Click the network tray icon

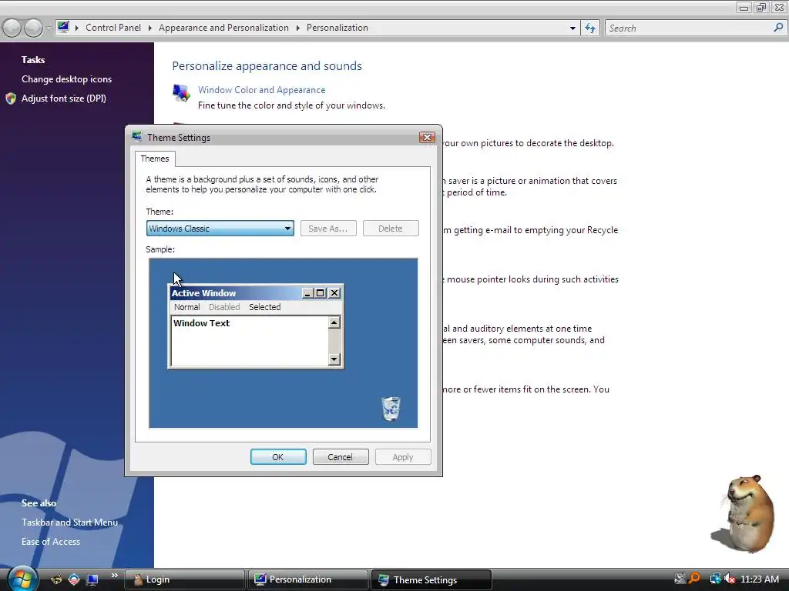[x=714, y=579]
